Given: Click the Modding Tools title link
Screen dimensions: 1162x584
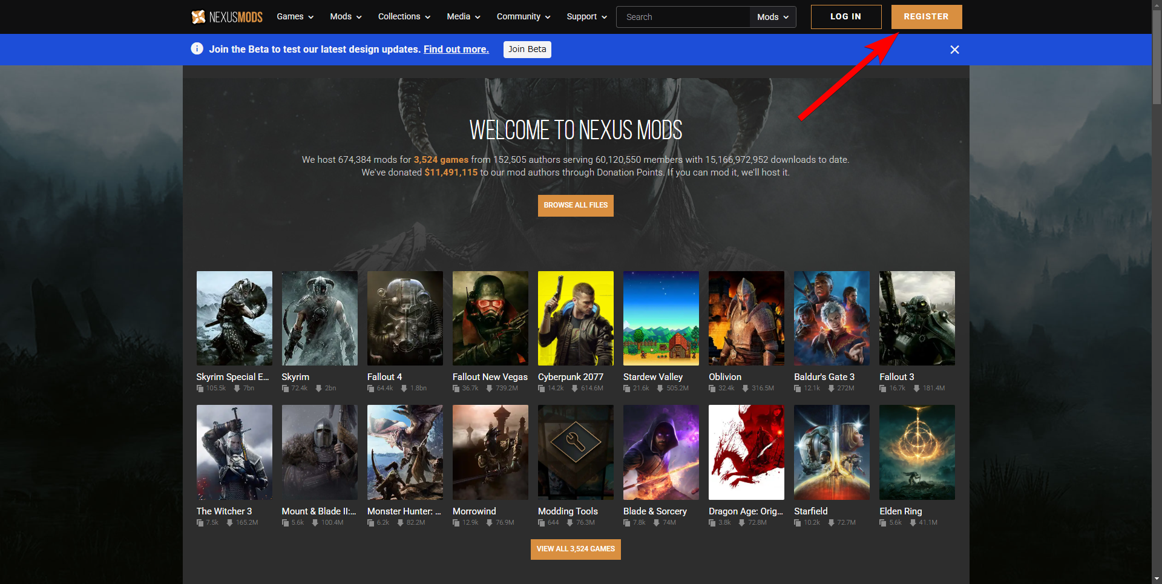Looking at the screenshot, I should 568,511.
